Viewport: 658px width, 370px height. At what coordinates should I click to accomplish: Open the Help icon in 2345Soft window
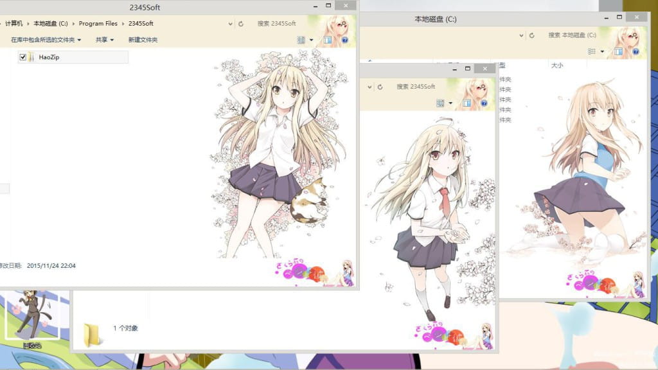pos(345,40)
